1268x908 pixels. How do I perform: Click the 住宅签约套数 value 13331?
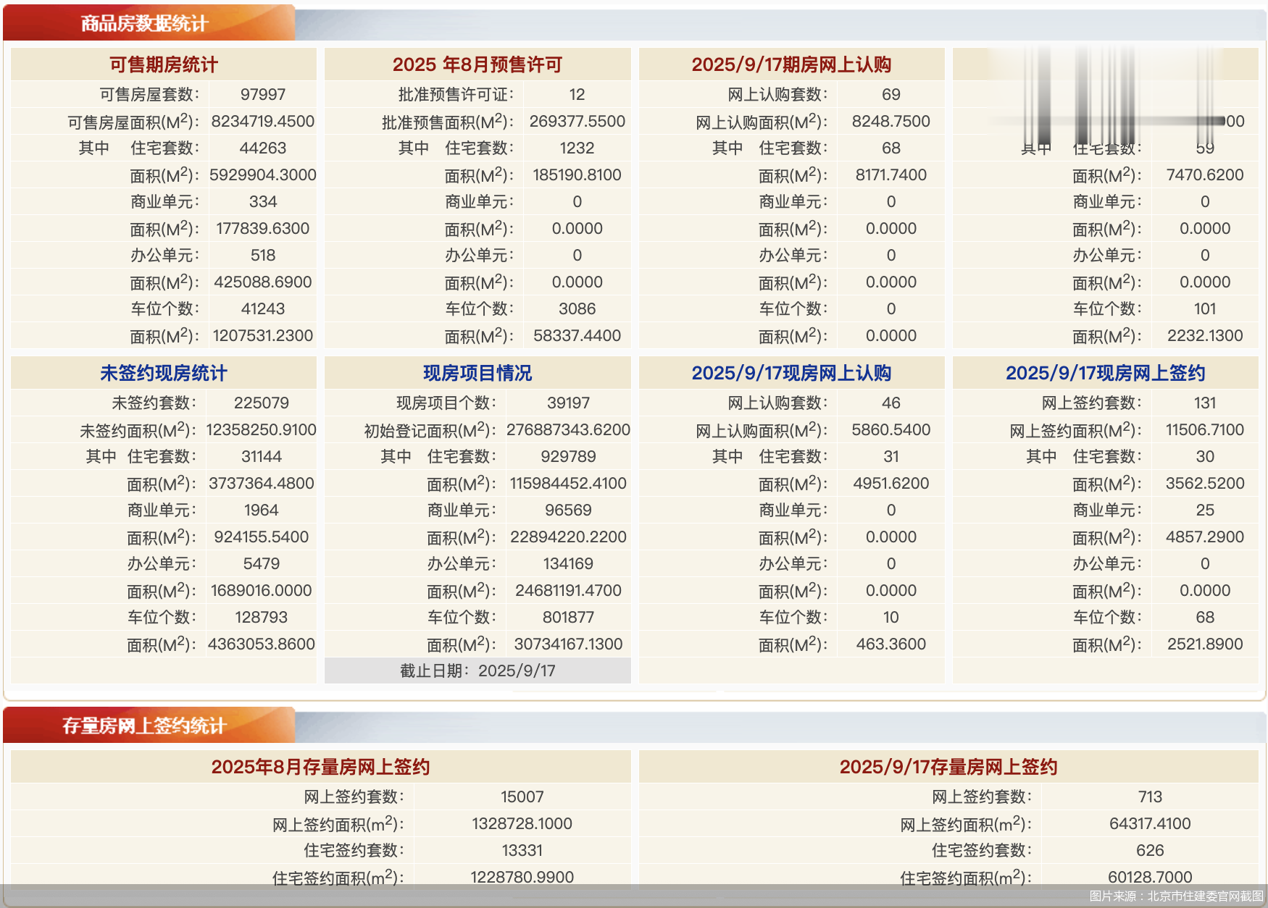(x=522, y=850)
